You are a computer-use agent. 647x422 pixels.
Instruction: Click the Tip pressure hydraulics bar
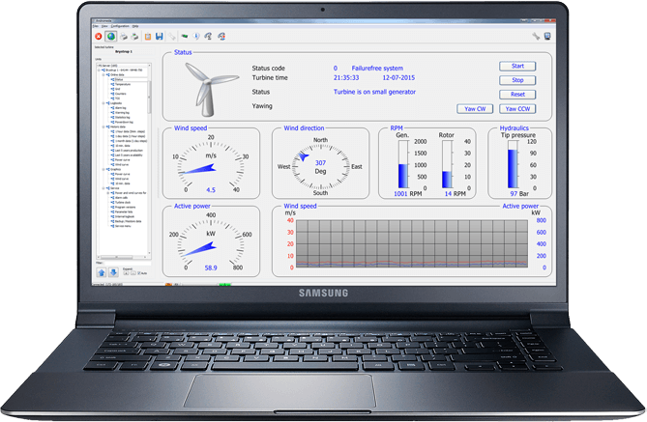[513, 164]
